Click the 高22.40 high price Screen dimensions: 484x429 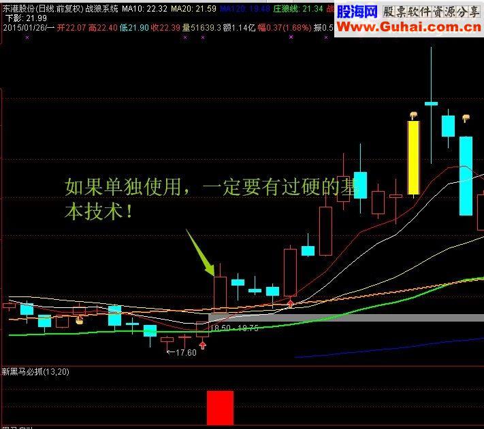pyautogui.click(x=103, y=28)
